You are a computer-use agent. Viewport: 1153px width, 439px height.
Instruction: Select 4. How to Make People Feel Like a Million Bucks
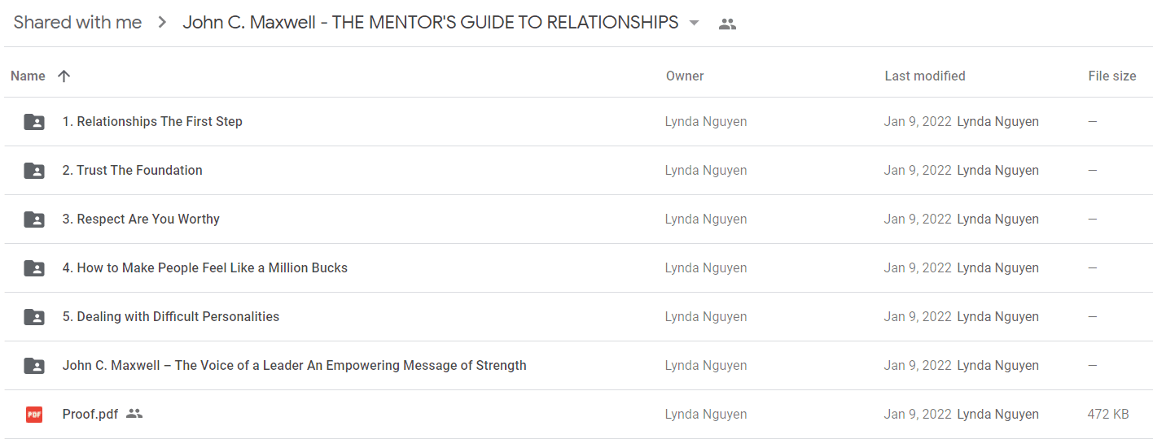pos(205,267)
